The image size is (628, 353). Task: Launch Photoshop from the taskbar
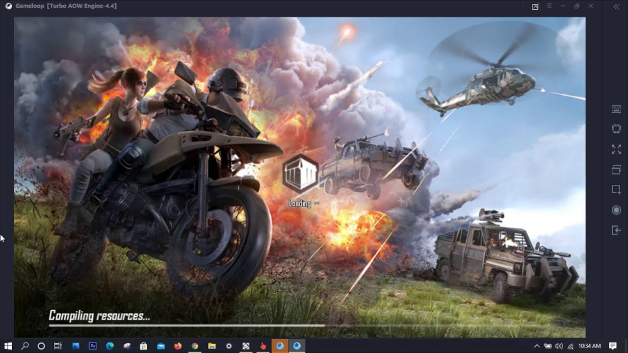(93, 346)
